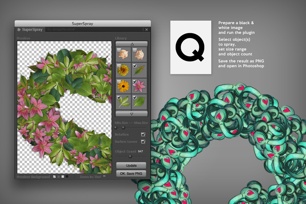The height and width of the screenshot is (204, 306).
Task: Switch to the SuperSpray panel tab
Action: [32, 30]
